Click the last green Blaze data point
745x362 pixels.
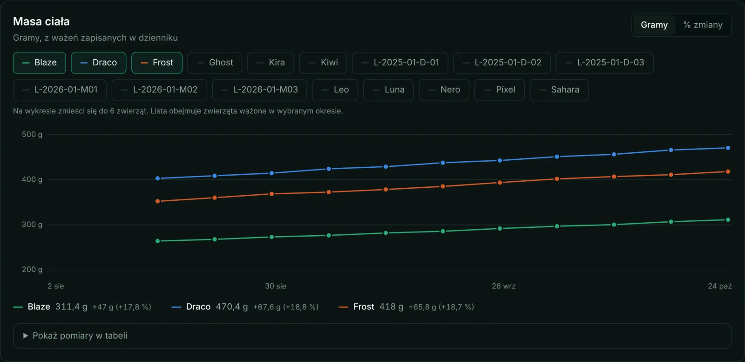pyautogui.click(x=728, y=220)
